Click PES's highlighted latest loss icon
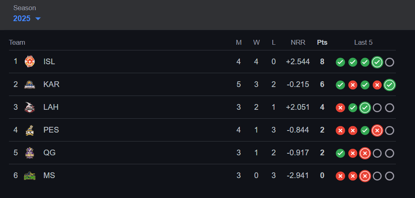415x198 pixels. [x=377, y=131]
